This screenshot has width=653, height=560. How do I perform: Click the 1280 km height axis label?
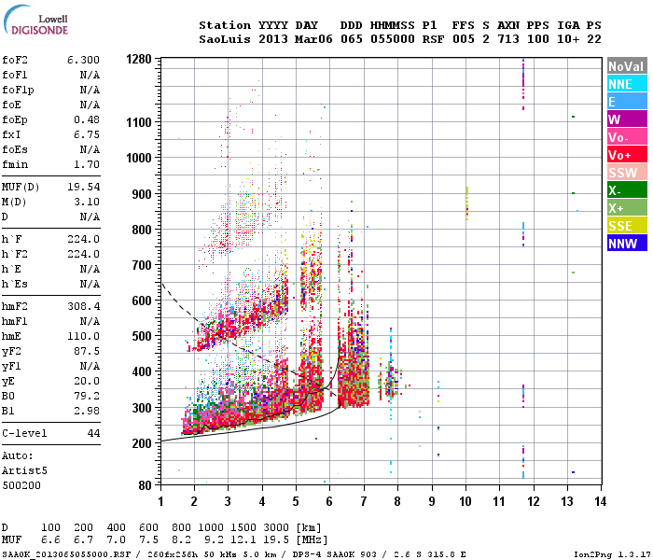tap(139, 59)
